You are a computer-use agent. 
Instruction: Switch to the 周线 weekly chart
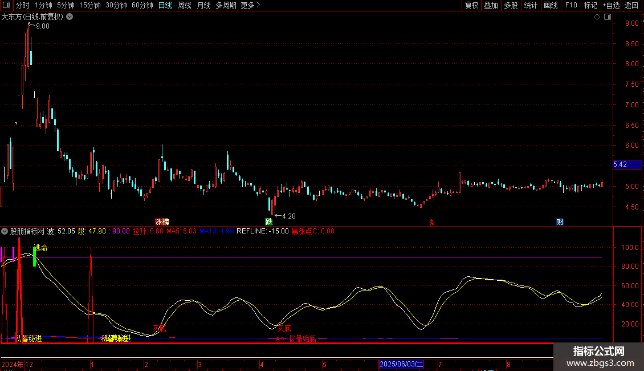click(185, 5)
